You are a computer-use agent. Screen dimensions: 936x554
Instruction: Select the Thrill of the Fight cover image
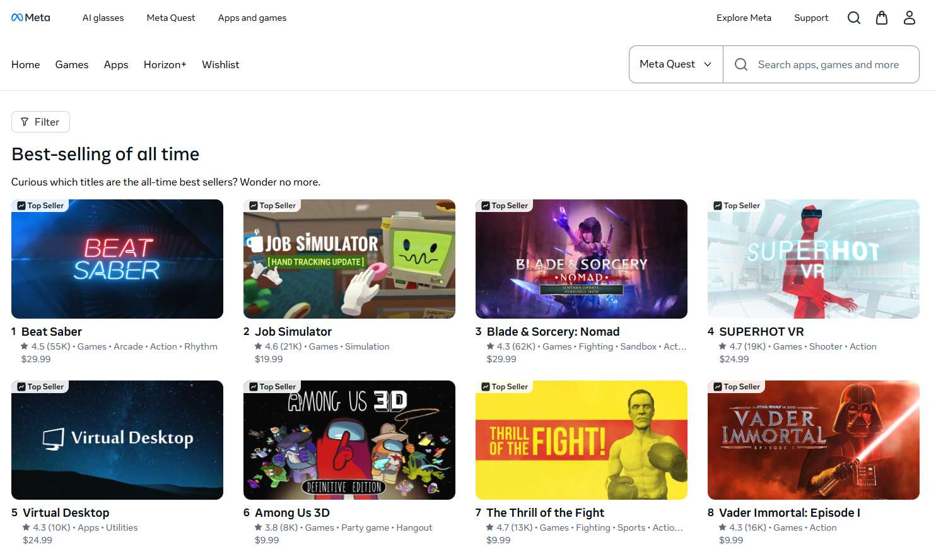point(582,440)
